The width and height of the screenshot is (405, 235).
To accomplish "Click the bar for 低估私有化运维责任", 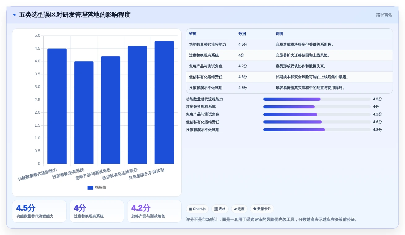I will 137,105.
